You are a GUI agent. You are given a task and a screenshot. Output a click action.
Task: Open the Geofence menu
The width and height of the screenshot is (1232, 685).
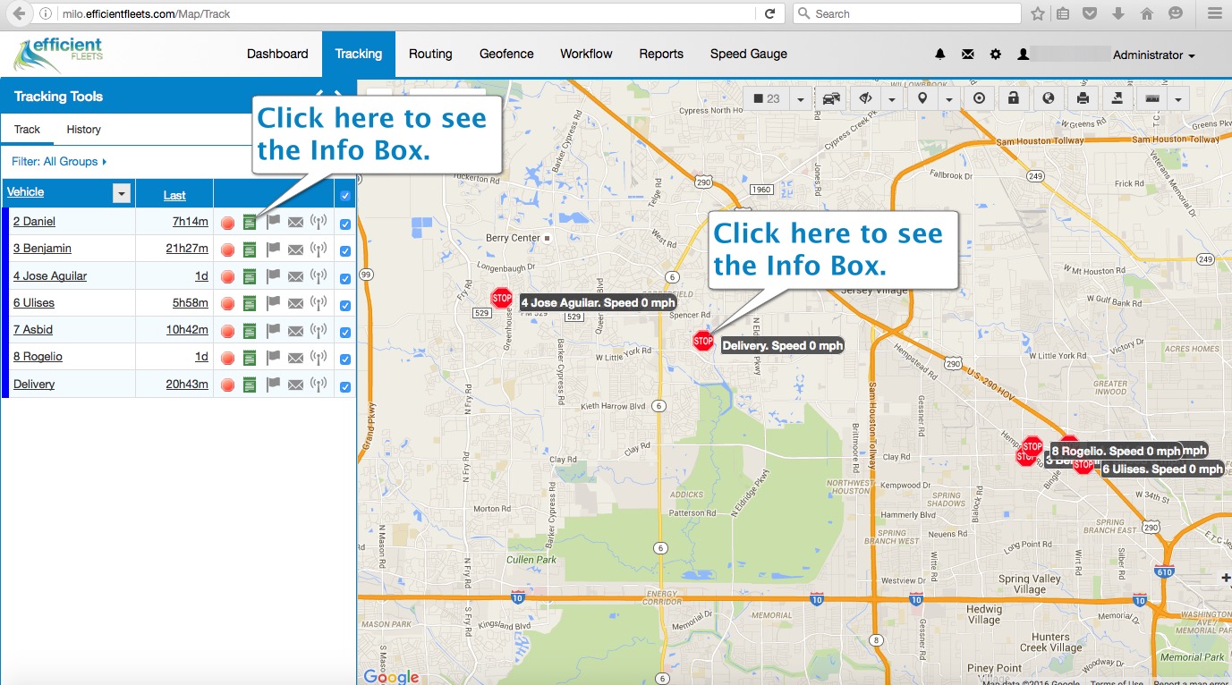(x=506, y=54)
